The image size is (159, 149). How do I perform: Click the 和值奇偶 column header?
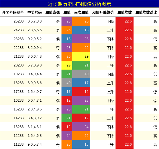pos(52,12)
